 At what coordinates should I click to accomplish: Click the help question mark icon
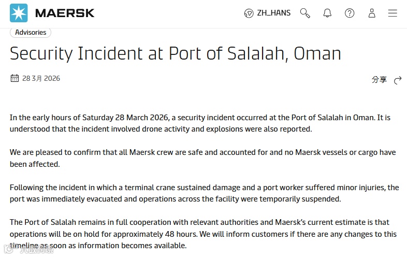[x=350, y=13]
